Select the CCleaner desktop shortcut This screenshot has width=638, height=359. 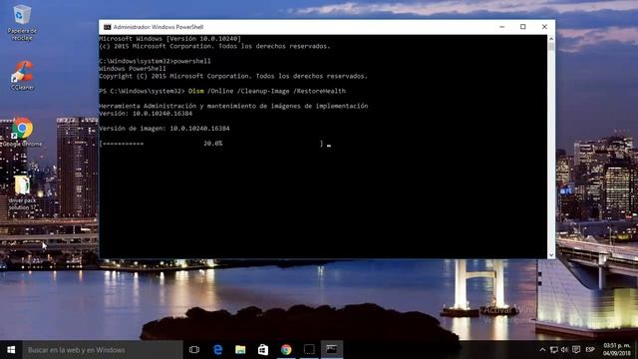point(22,76)
